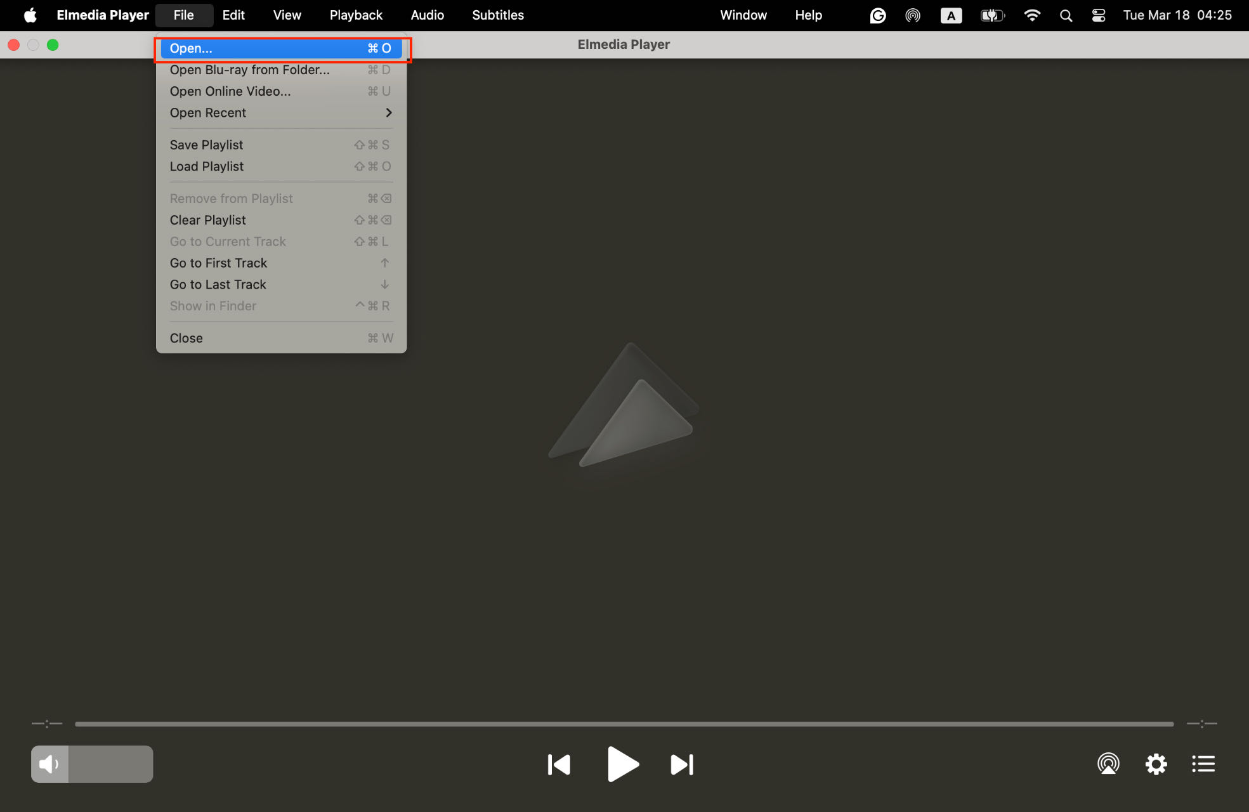Click the previous track button
Screen dimensions: 1249x812
pos(559,764)
